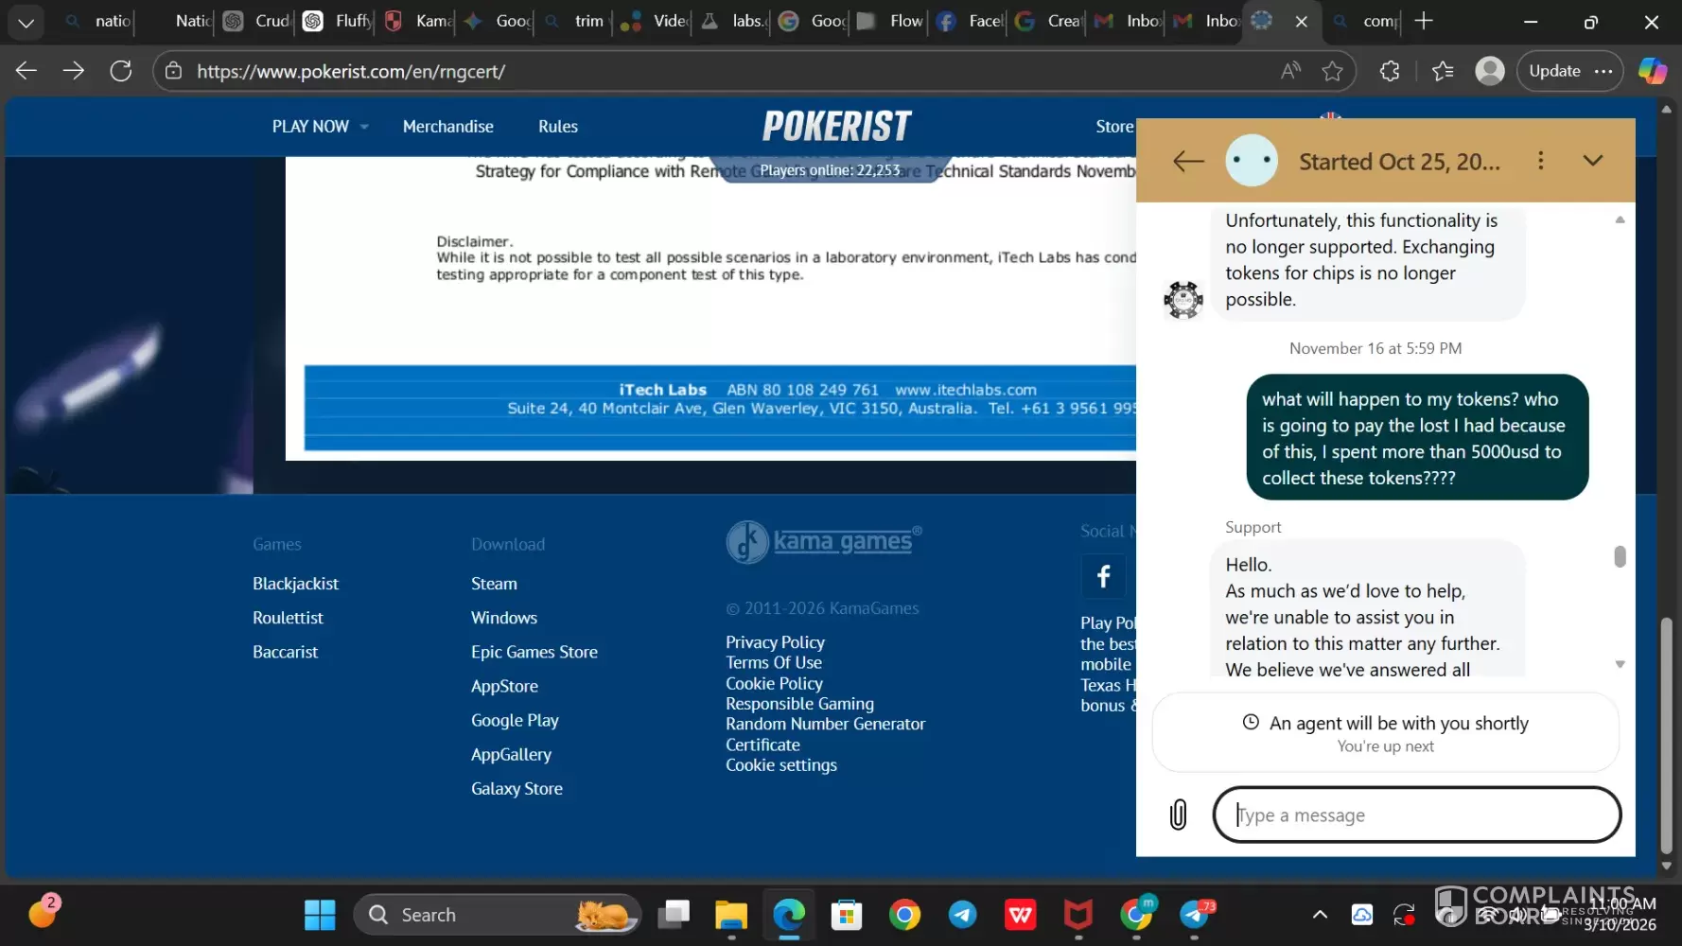Open the Privacy Policy footer link
The height and width of the screenshot is (946, 1682).
coord(775,642)
